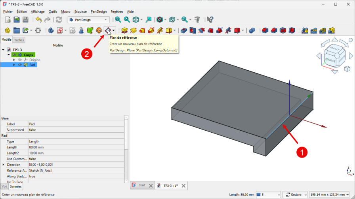This screenshot has height=199, width=355.
Task: Create a shape binder green icon
Action: click(90, 30)
